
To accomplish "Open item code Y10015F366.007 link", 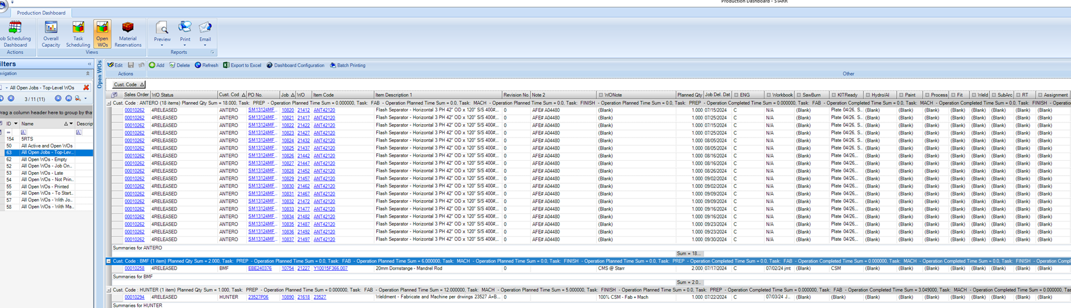I will 330,269.
